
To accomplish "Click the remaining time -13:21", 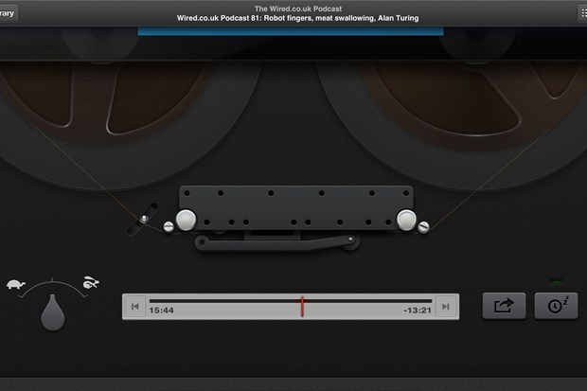I will coord(418,311).
